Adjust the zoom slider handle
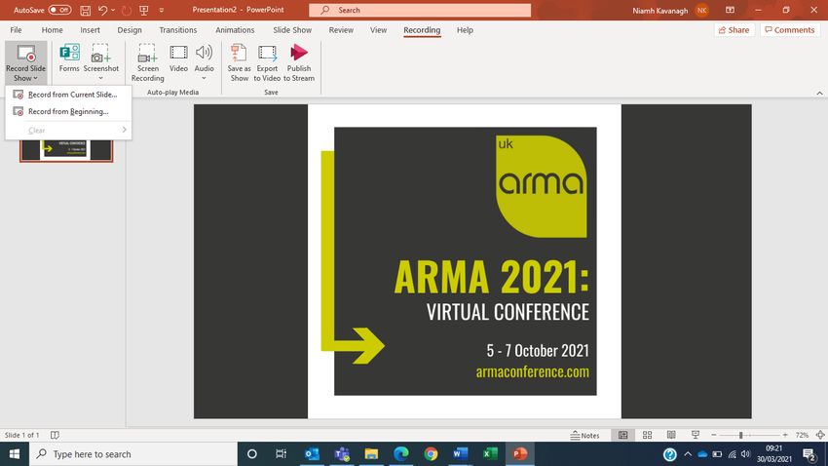Screen dimensions: 828x466 tap(741, 435)
